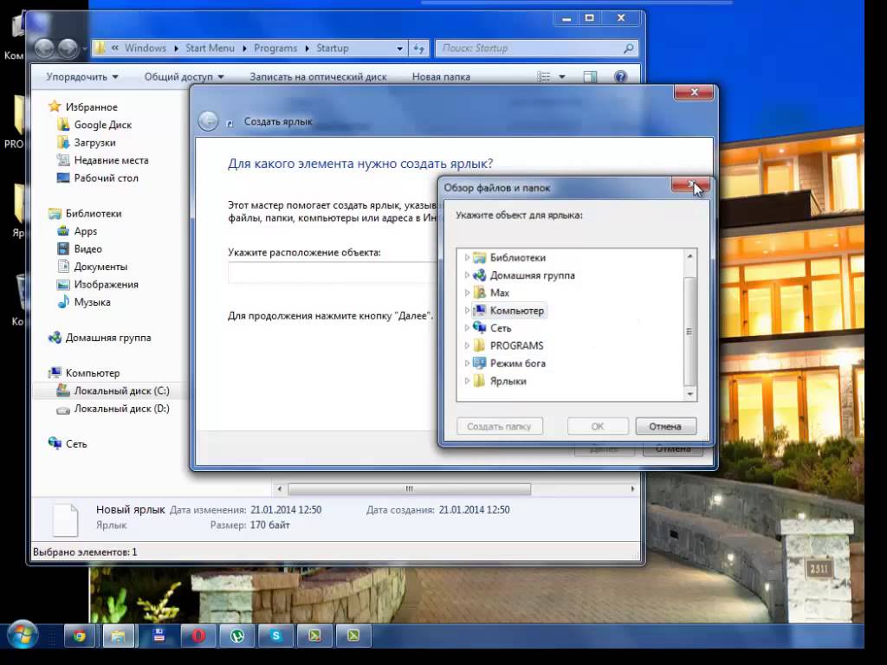This screenshot has width=887, height=665.
Task: Click the Explorer help question mark icon
Action: [x=620, y=77]
